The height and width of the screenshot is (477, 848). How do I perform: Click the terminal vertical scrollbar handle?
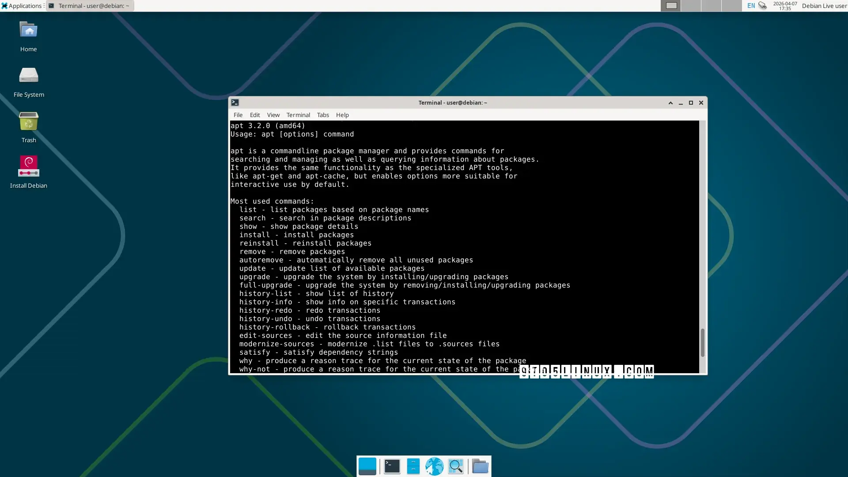point(702,342)
